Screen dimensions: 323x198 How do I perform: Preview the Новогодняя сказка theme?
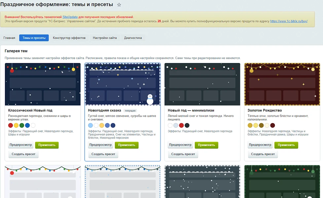[100, 145]
